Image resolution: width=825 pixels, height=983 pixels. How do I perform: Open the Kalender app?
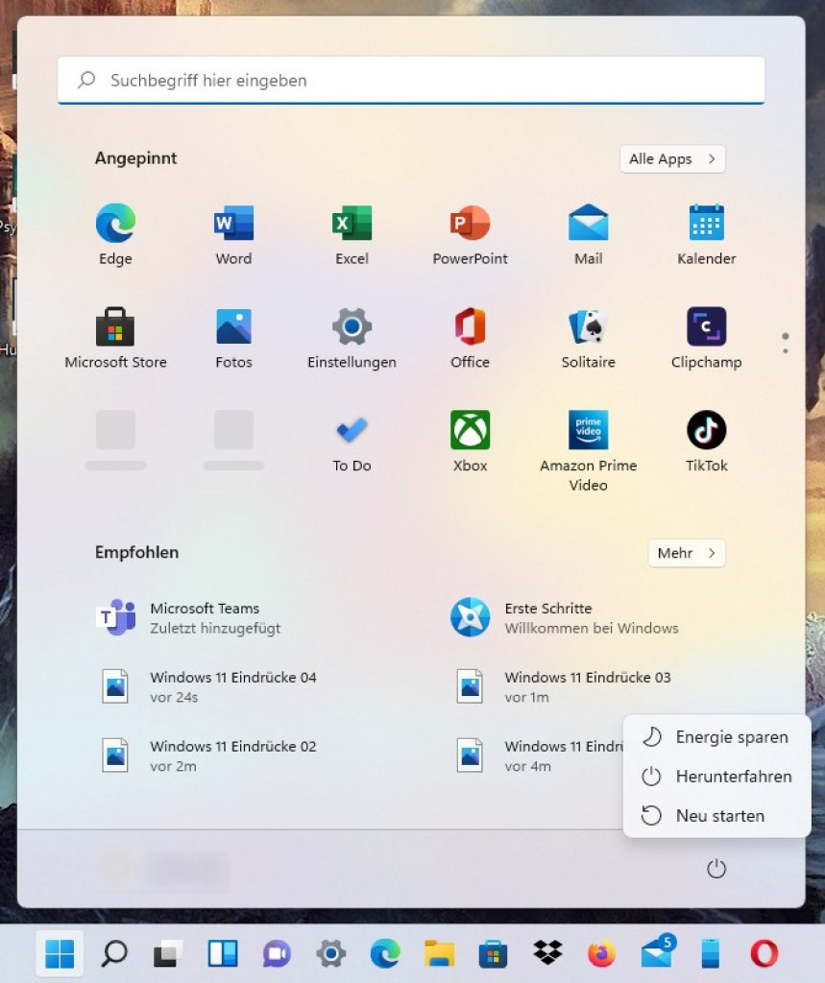tap(707, 234)
